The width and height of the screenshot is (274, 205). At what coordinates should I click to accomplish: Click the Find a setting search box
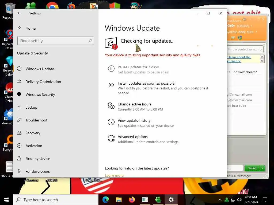pyautogui.click(x=56, y=41)
